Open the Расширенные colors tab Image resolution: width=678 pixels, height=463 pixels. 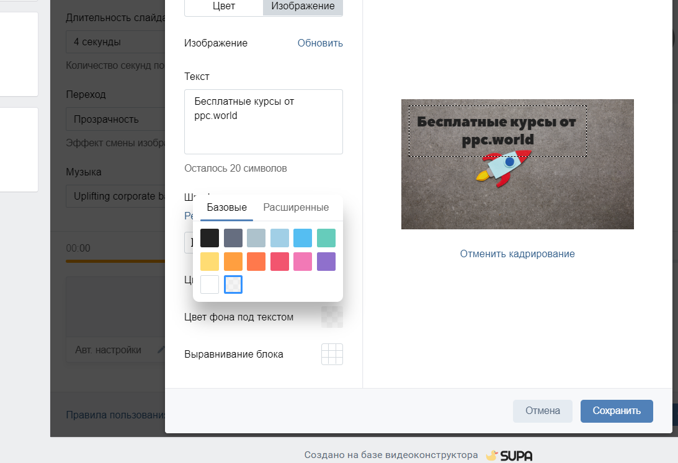(x=296, y=208)
